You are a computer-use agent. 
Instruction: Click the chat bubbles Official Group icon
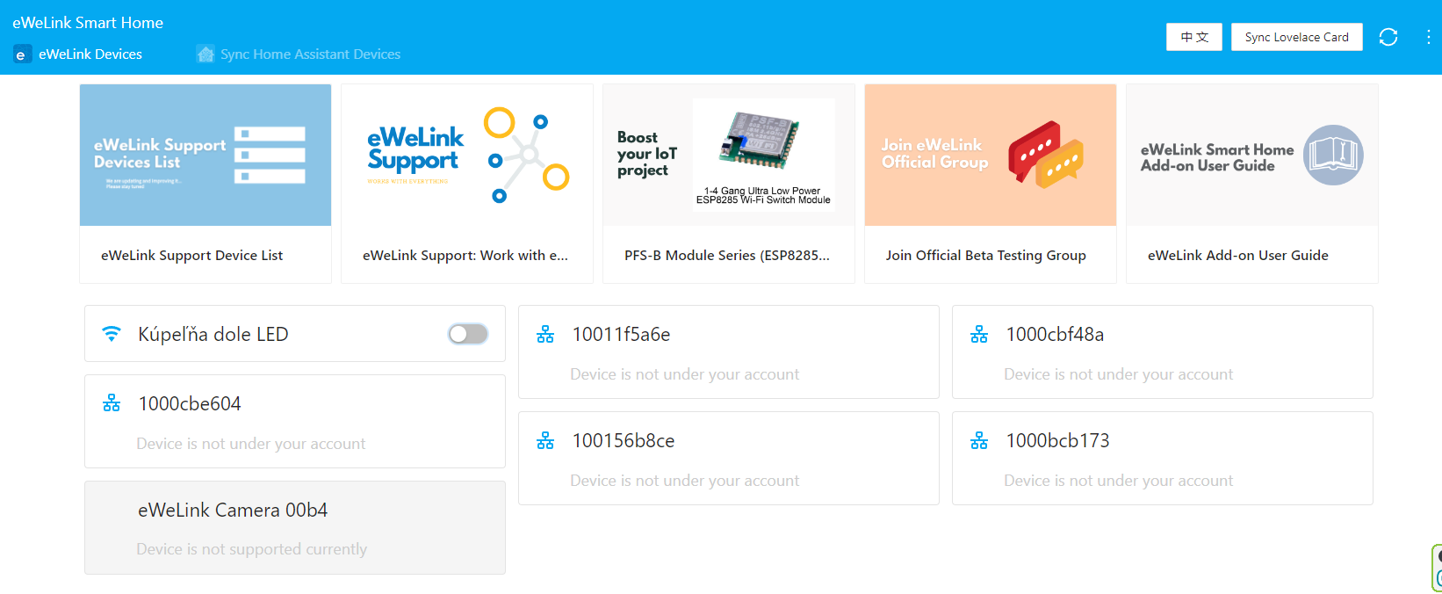1046,155
